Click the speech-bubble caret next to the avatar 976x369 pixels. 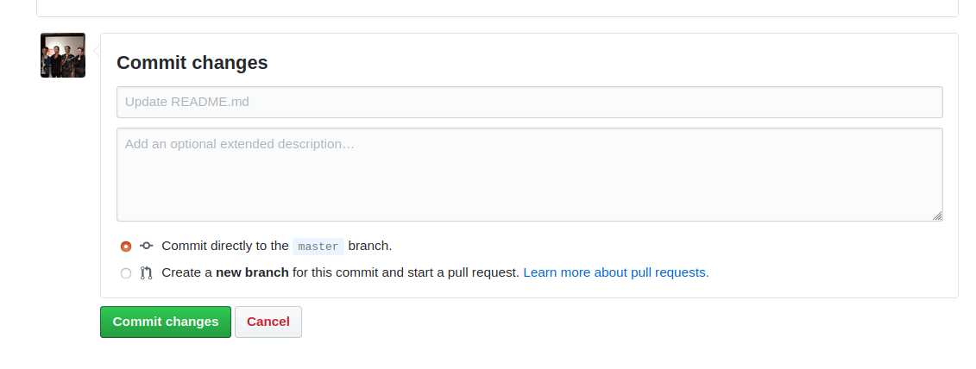[x=97, y=50]
